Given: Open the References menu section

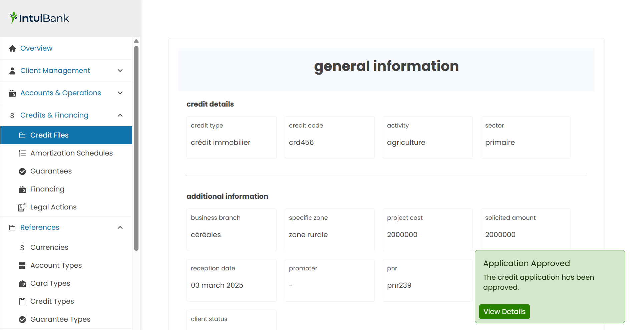Looking at the screenshot, I should (x=66, y=227).
